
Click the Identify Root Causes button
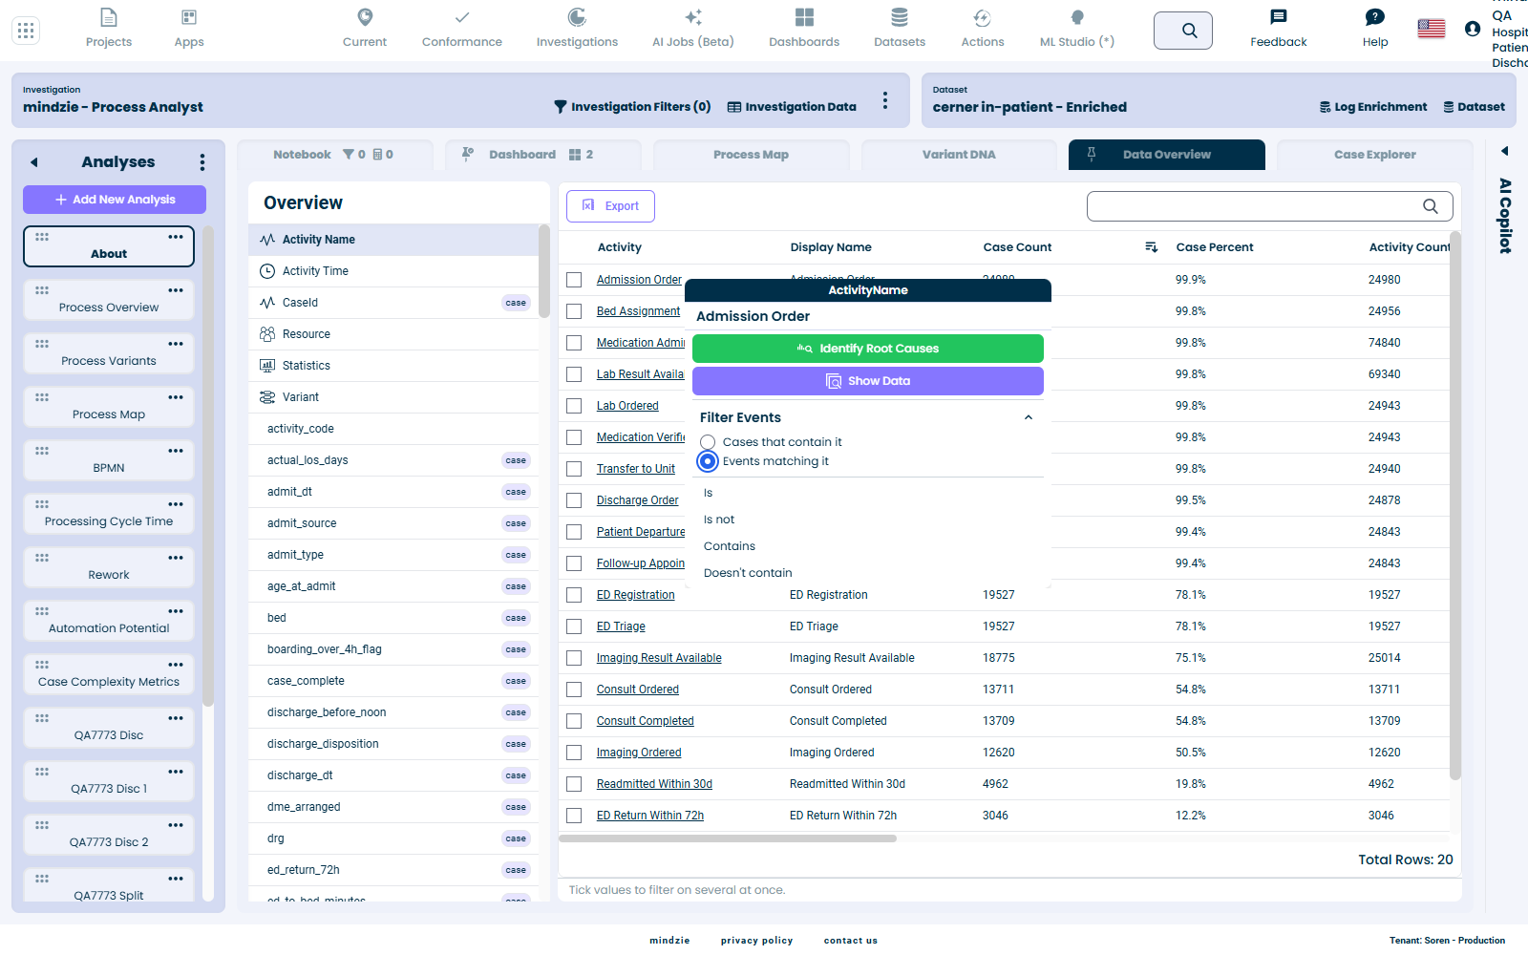(x=868, y=349)
